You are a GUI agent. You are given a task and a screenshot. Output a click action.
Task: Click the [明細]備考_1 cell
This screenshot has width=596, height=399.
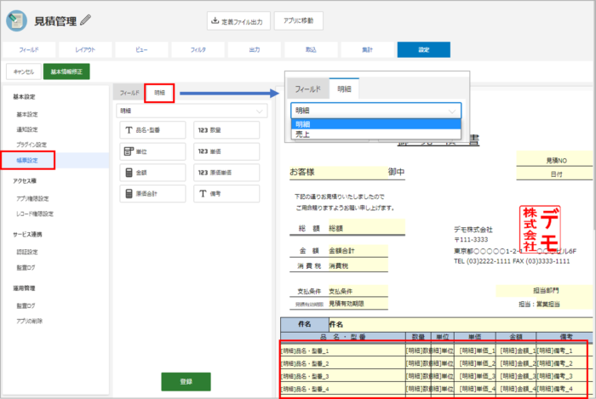pos(563,351)
